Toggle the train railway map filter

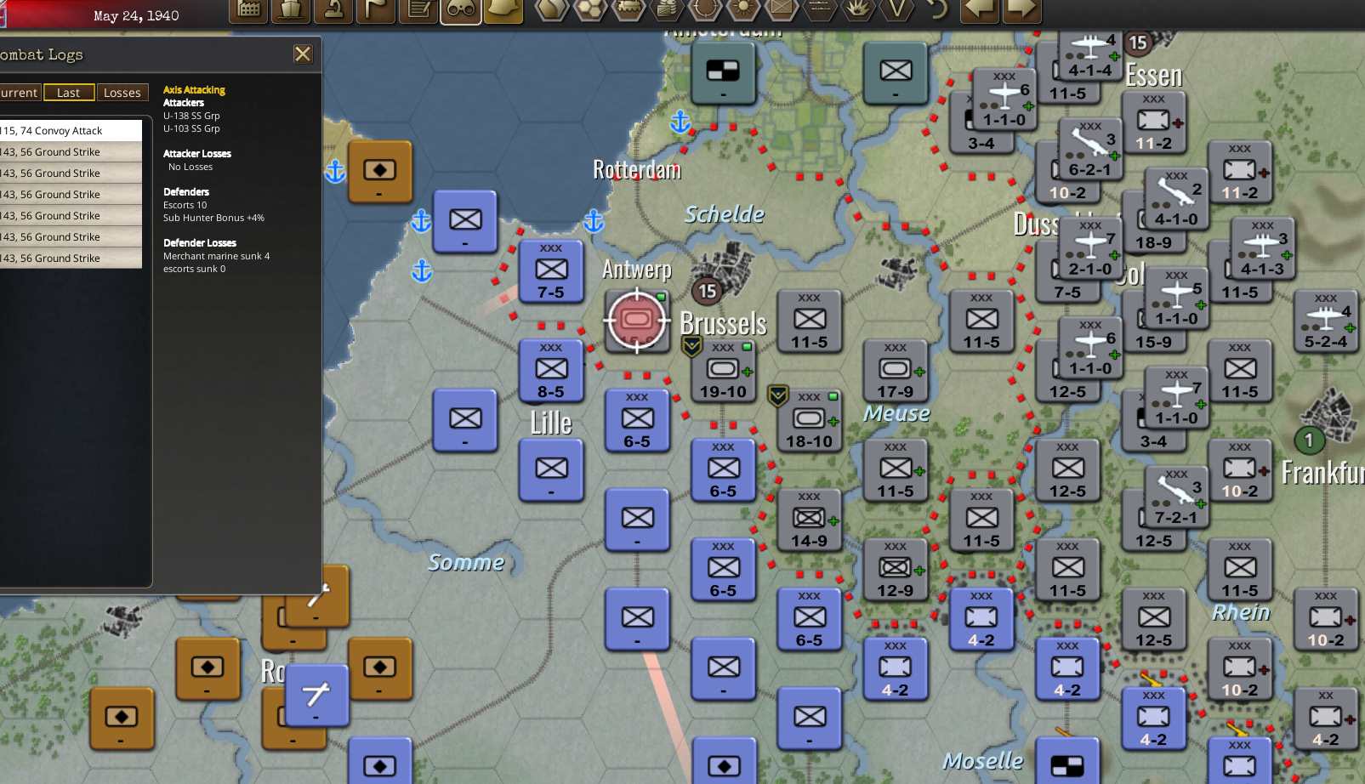628,10
